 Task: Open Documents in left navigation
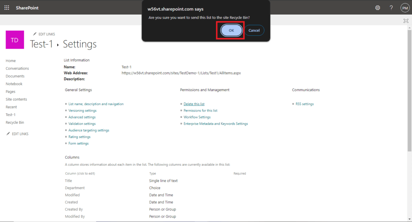click(15, 76)
